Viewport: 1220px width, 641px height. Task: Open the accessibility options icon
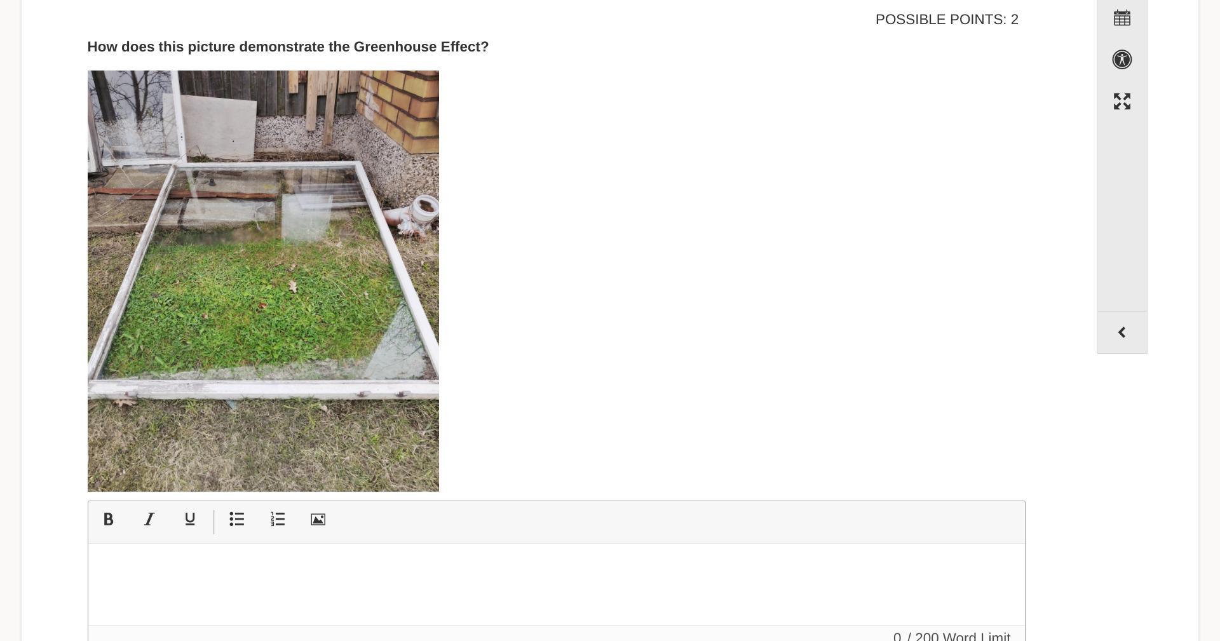(x=1122, y=60)
